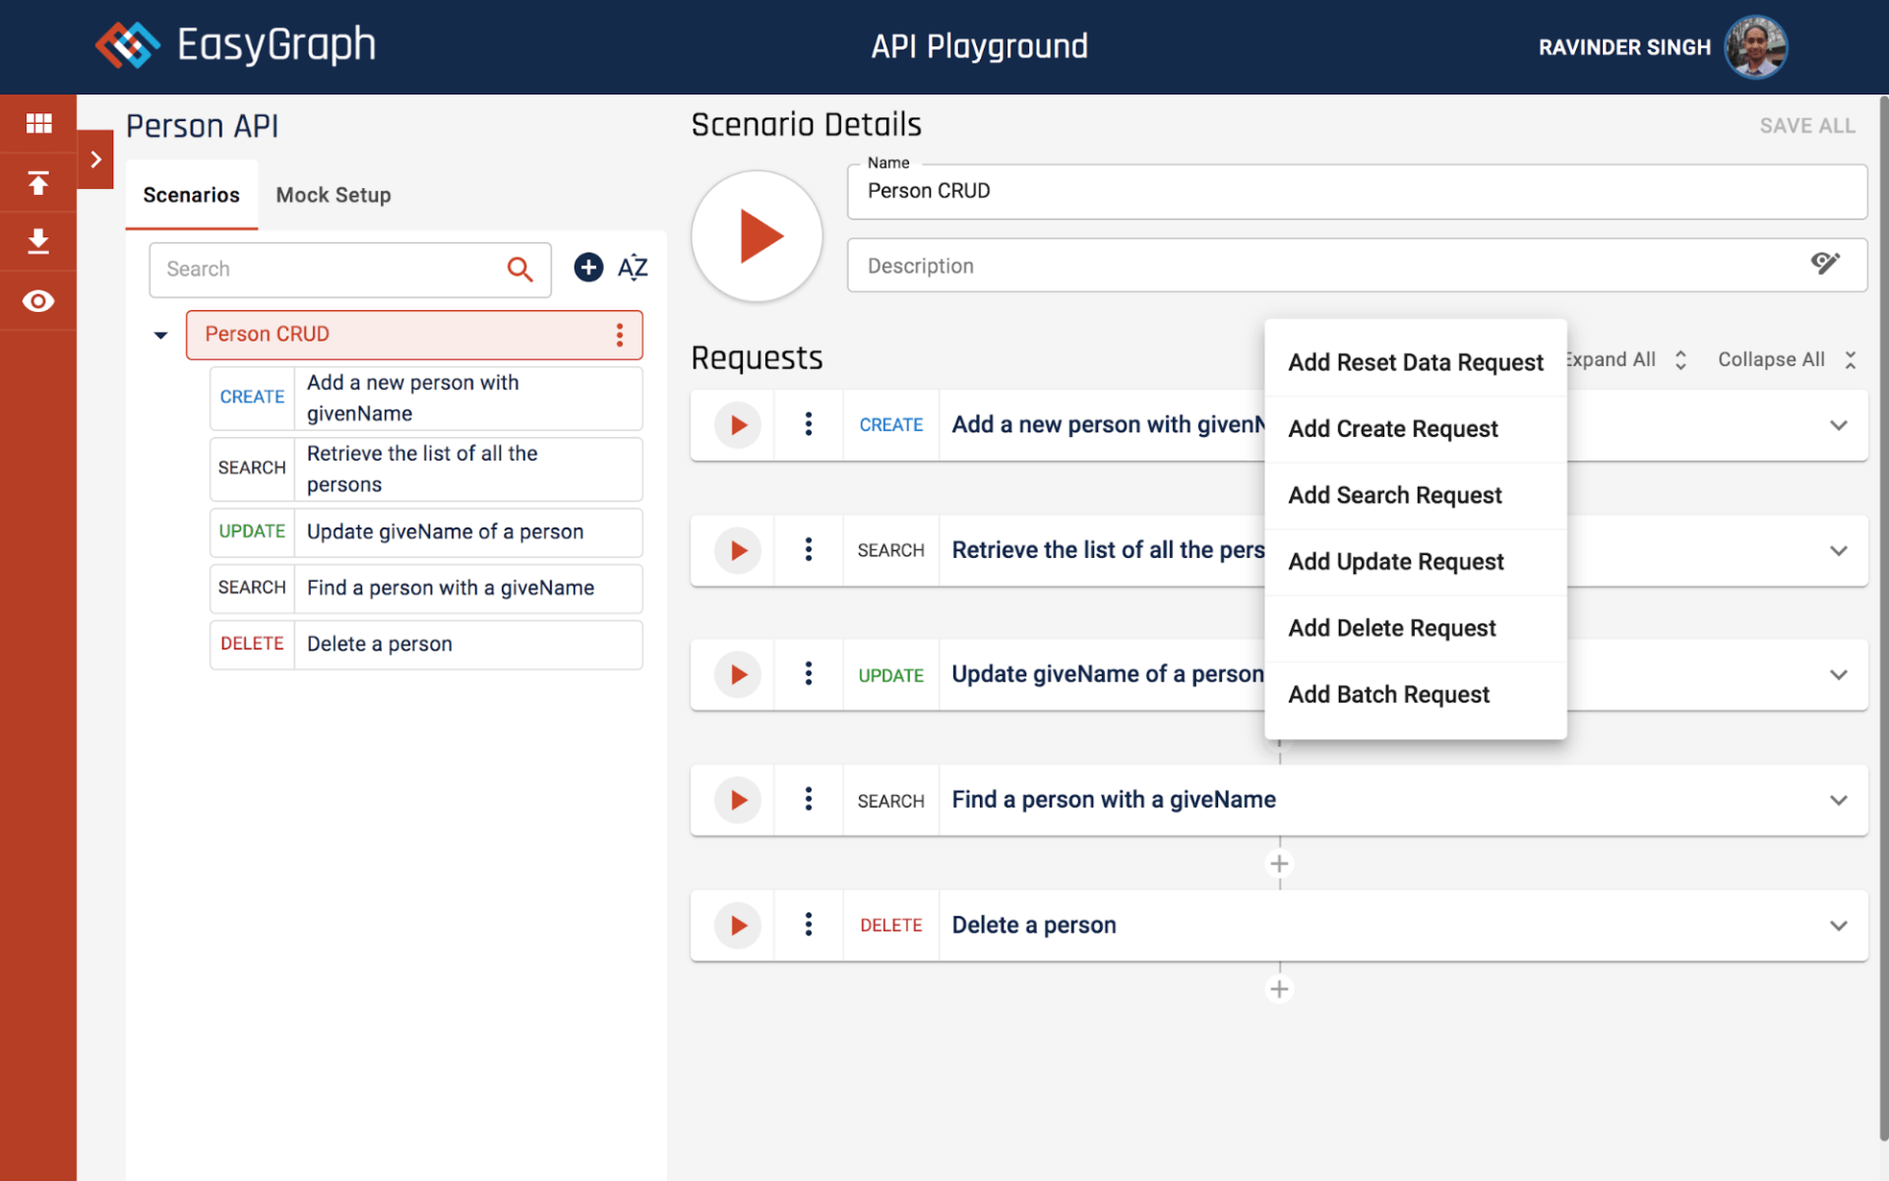This screenshot has width=1889, height=1181.
Task: Switch to the Mock Setup tab
Action: (333, 195)
